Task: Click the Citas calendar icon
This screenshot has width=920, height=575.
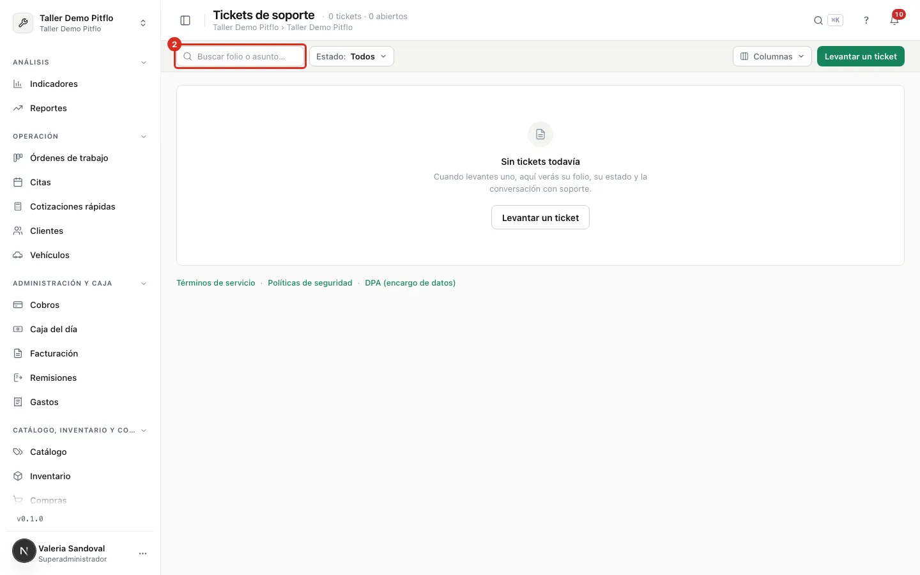Action: [x=18, y=182]
